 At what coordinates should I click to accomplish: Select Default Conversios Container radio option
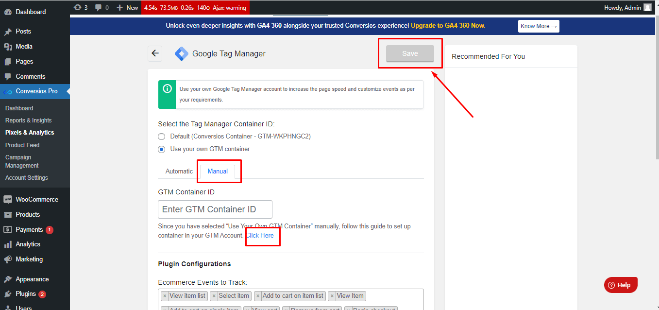click(162, 137)
